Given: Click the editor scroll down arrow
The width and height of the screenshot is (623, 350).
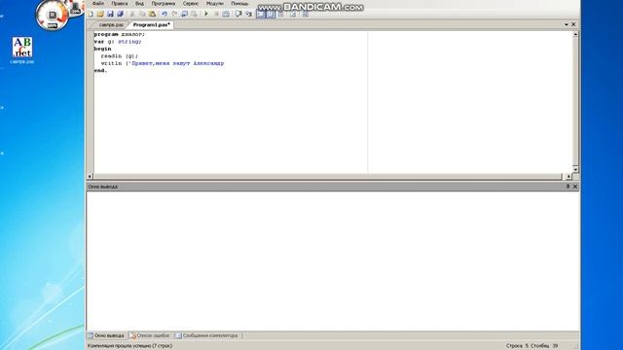Looking at the screenshot, I should pos(575,169).
